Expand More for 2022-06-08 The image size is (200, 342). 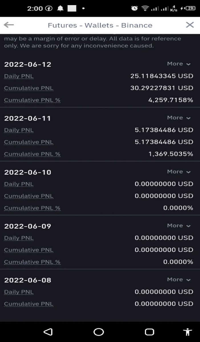coord(179,280)
